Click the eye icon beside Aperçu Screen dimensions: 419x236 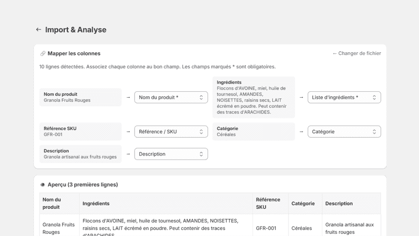point(43,185)
